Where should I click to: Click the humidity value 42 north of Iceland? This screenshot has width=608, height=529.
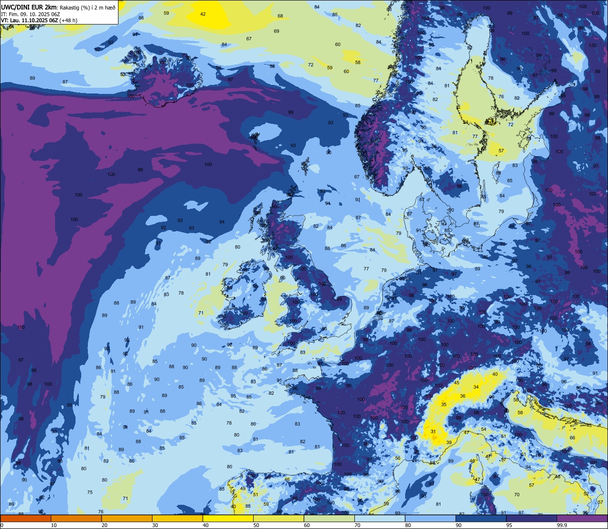203,14
